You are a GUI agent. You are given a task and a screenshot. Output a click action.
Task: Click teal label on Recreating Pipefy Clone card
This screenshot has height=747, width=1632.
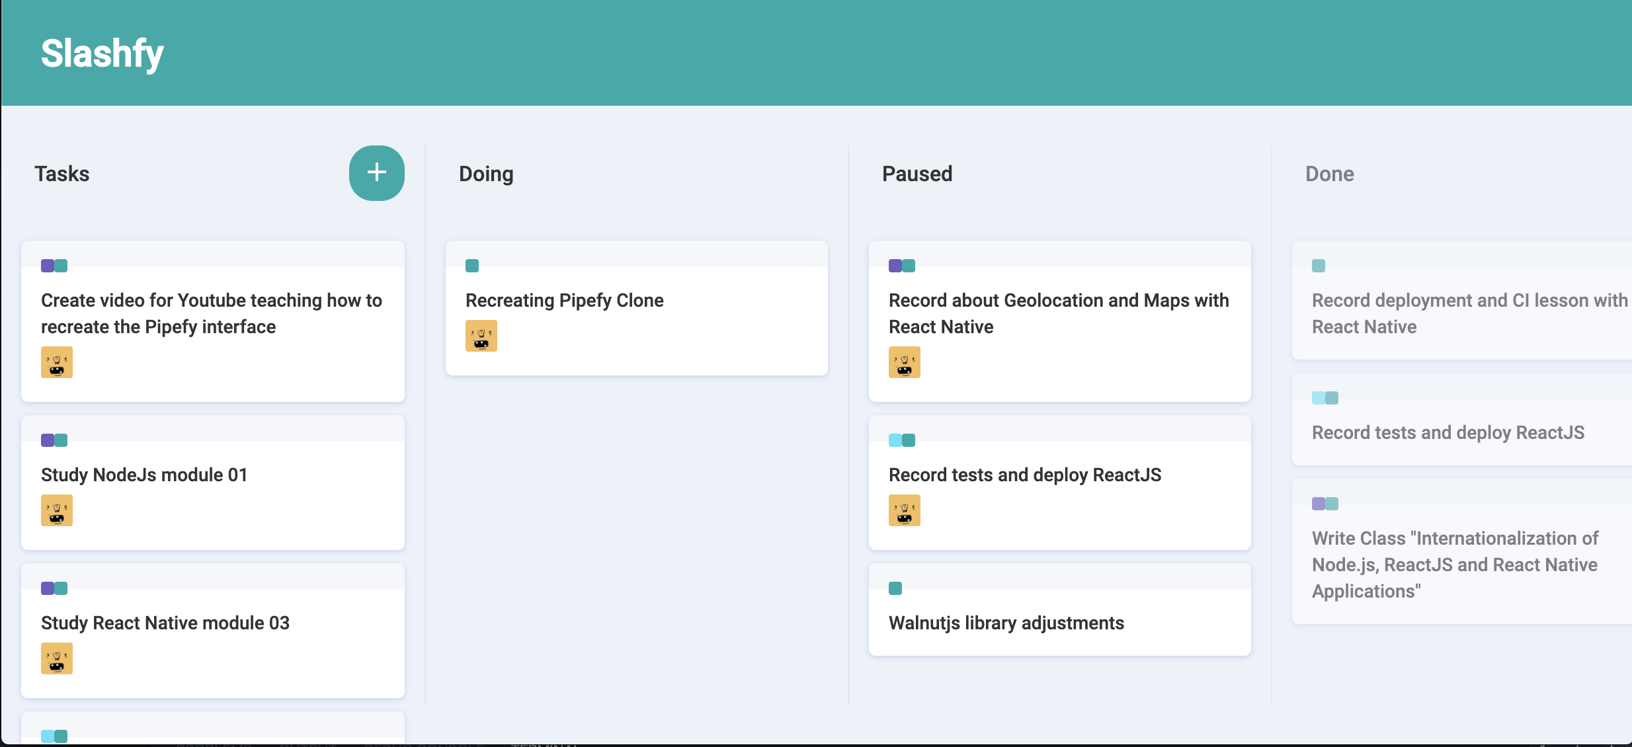[x=471, y=266]
